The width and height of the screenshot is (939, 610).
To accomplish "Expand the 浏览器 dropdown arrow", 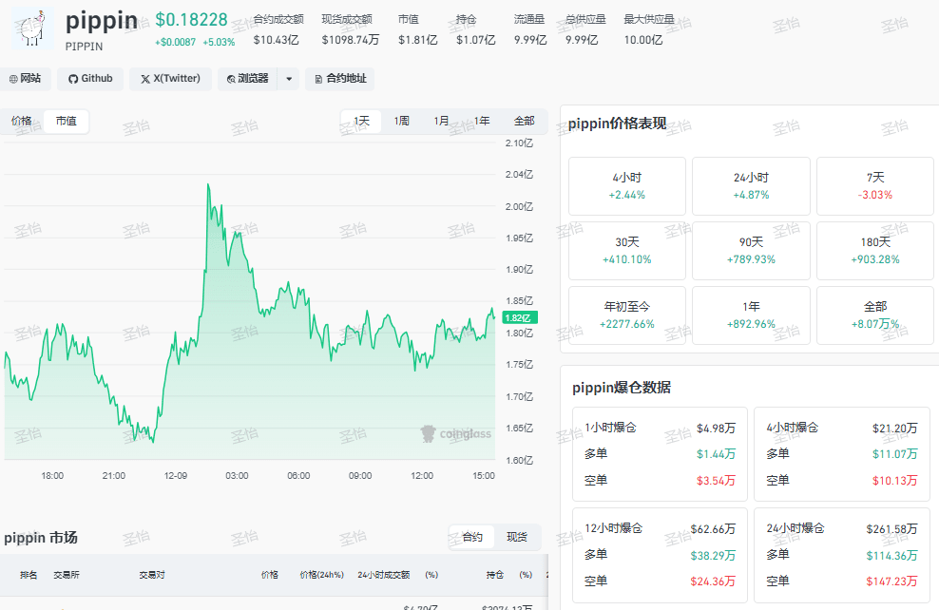I will (289, 79).
